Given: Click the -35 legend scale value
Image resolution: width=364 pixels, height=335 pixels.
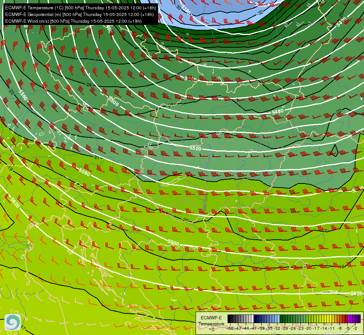Looking at the screenshot, I should 269,328.
